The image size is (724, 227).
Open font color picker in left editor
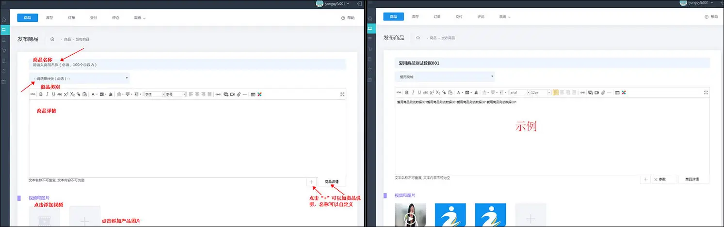(x=93, y=94)
